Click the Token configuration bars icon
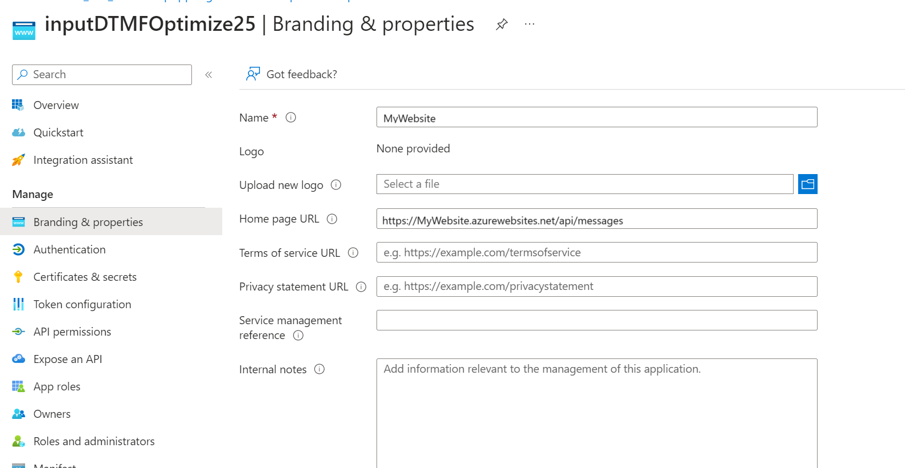 click(18, 304)
